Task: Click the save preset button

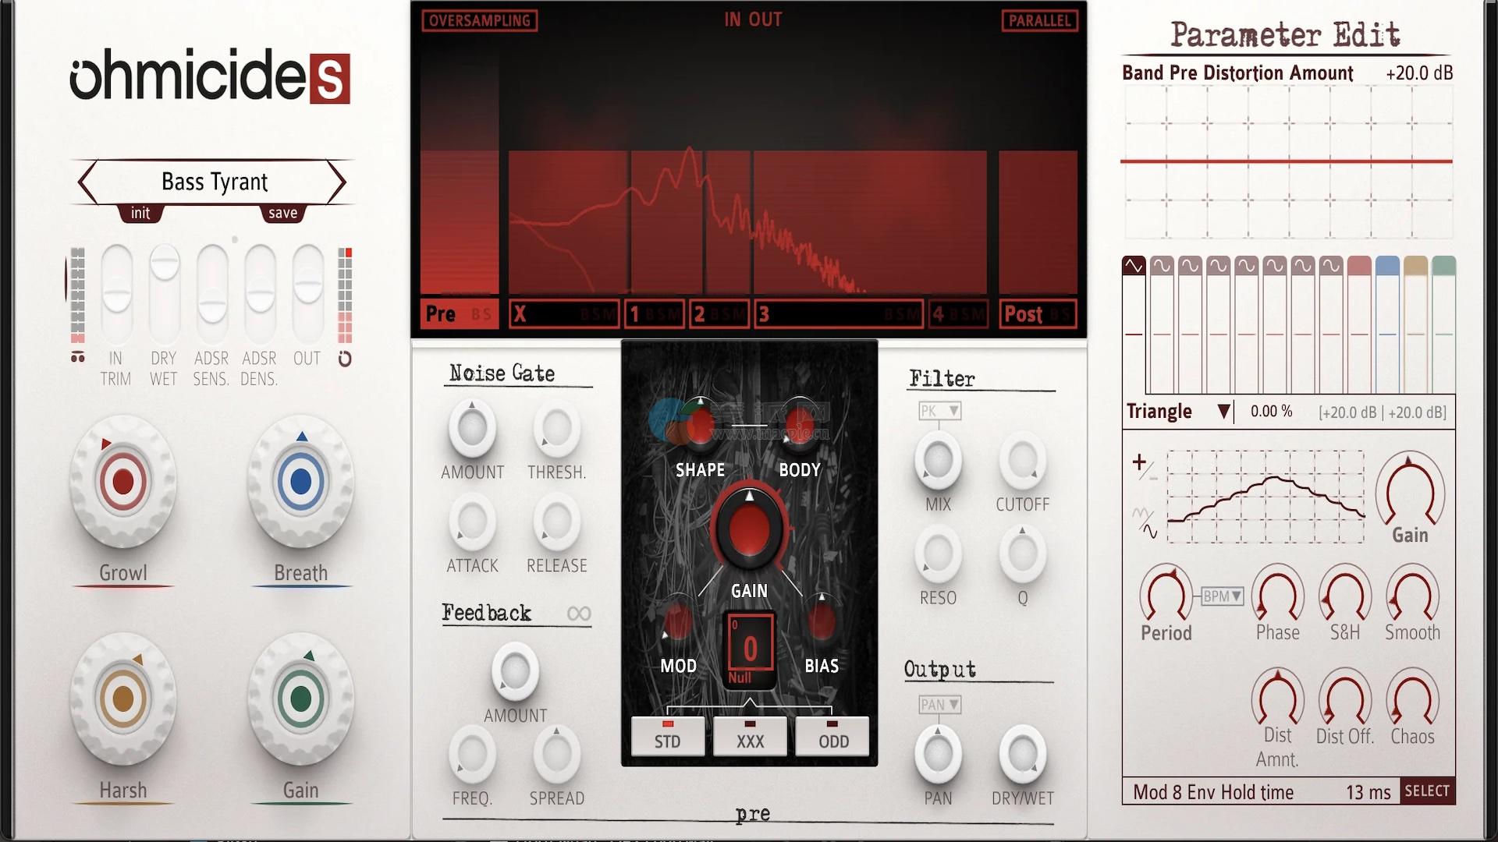Action: click(x=282, y=213)
